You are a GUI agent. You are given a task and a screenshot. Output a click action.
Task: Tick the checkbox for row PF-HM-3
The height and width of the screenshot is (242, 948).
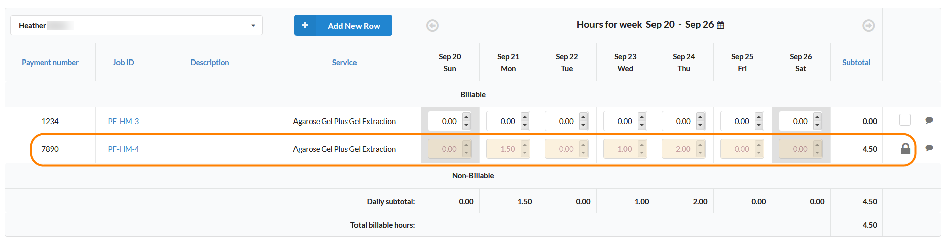[x=905, y=120]
